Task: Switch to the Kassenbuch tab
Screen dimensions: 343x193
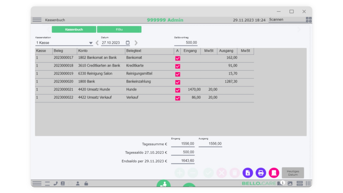Action: (74, 29)
